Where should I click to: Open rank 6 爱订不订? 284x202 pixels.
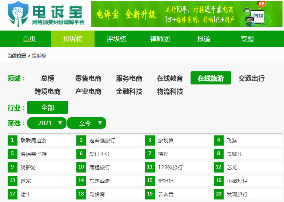(100, 154)
